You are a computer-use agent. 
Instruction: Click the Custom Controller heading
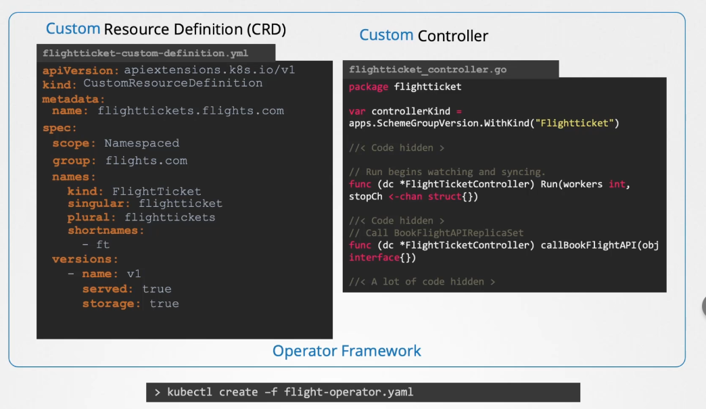[x=423, y=35]
